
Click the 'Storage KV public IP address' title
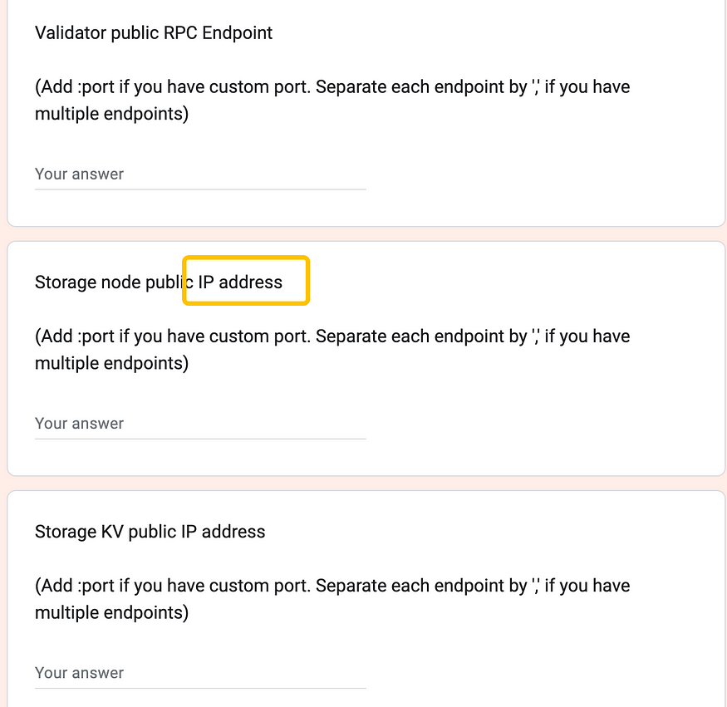[150, 532]
